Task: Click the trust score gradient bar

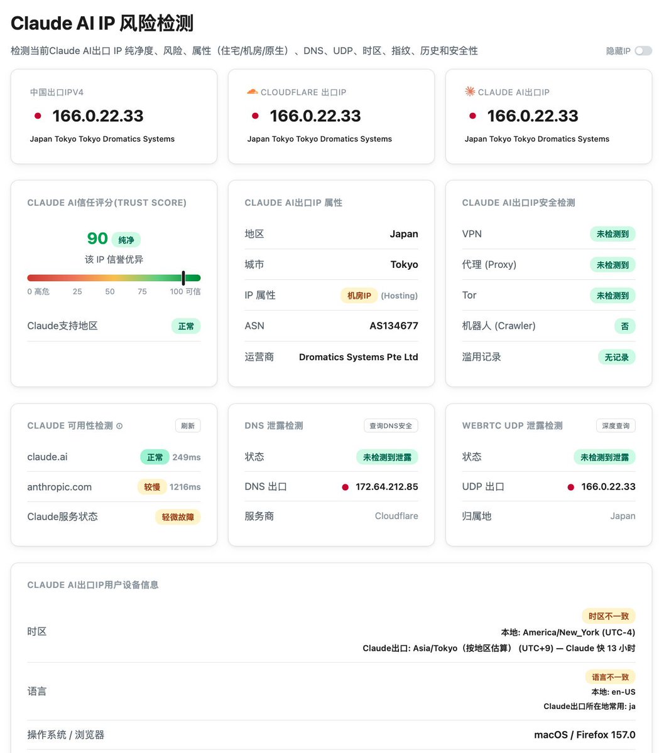Action: click(x=114, y=278)
